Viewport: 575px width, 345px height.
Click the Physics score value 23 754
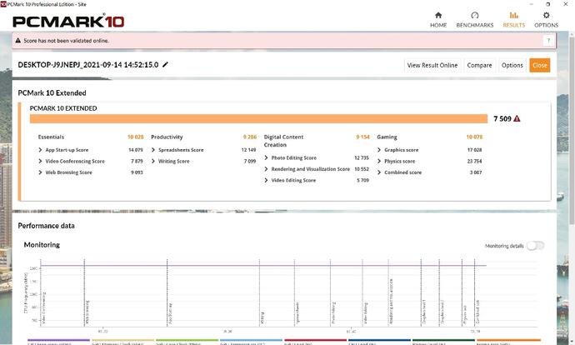tap(474, 161)
